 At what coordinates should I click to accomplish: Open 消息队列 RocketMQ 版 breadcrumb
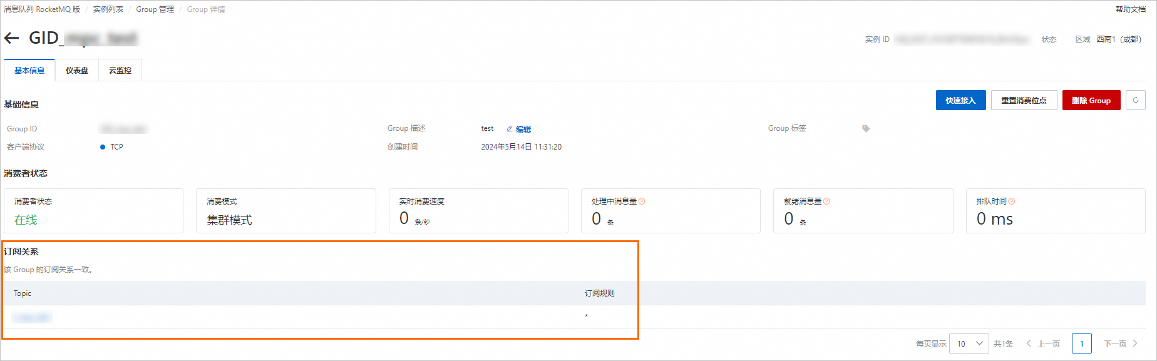click(42, 9)
